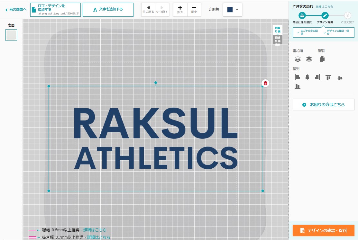Open 詳細はこちら link for 線幅
This screenshot has height=240, width=358.
(95, 230)
